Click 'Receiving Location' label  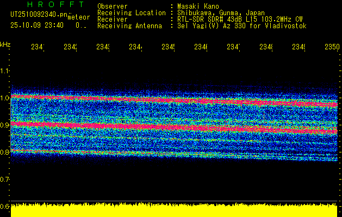(132, 13)
